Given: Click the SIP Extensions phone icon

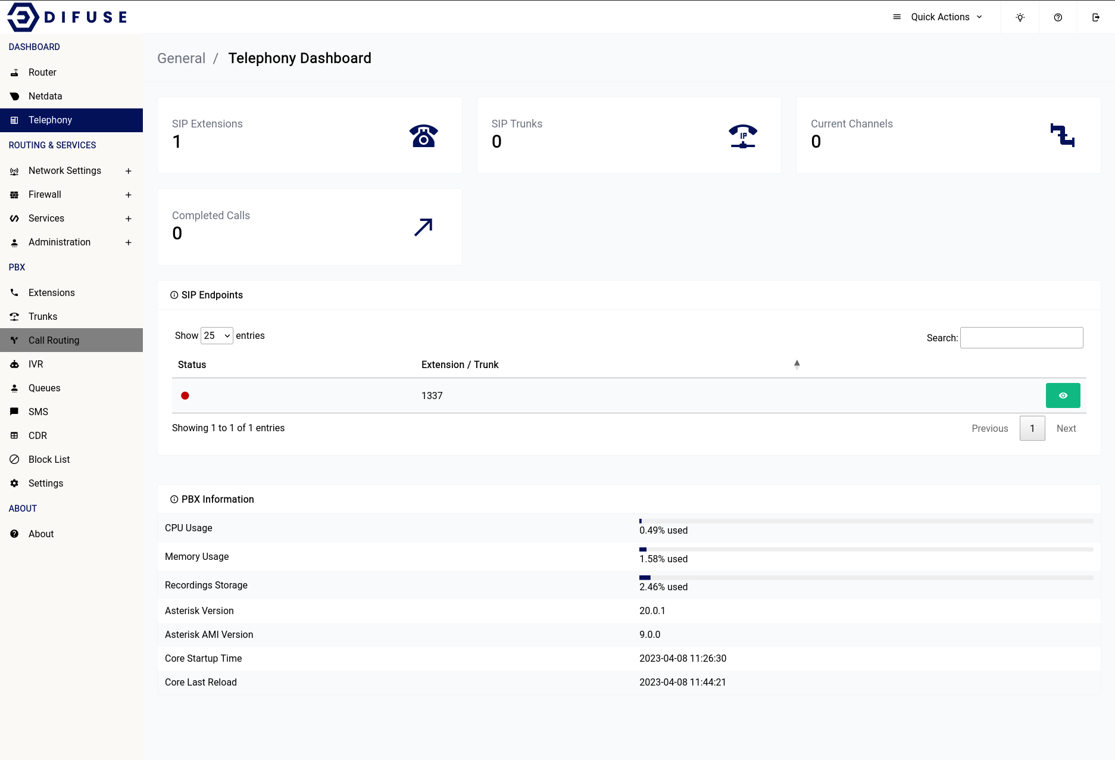Looking at the screenshot, I should coord(424,136).
